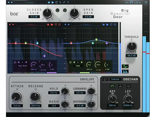Save the red closed EQ preset
This screenshot has height=117, width=156.
click(48, 24)
